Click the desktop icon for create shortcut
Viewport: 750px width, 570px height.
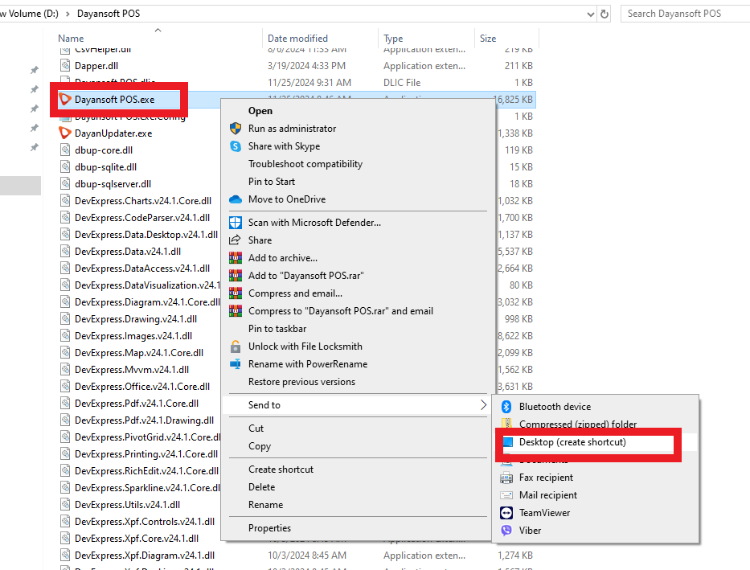pyautogui.click(x=508, y=442)
